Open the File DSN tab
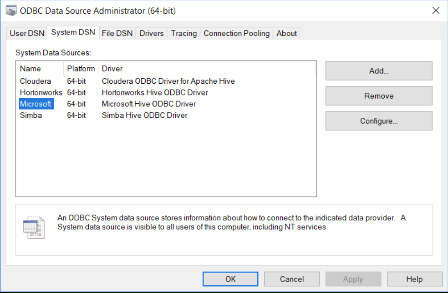This screenshot has height=293, width=448. pyautogui.click(x=117, y=33)
